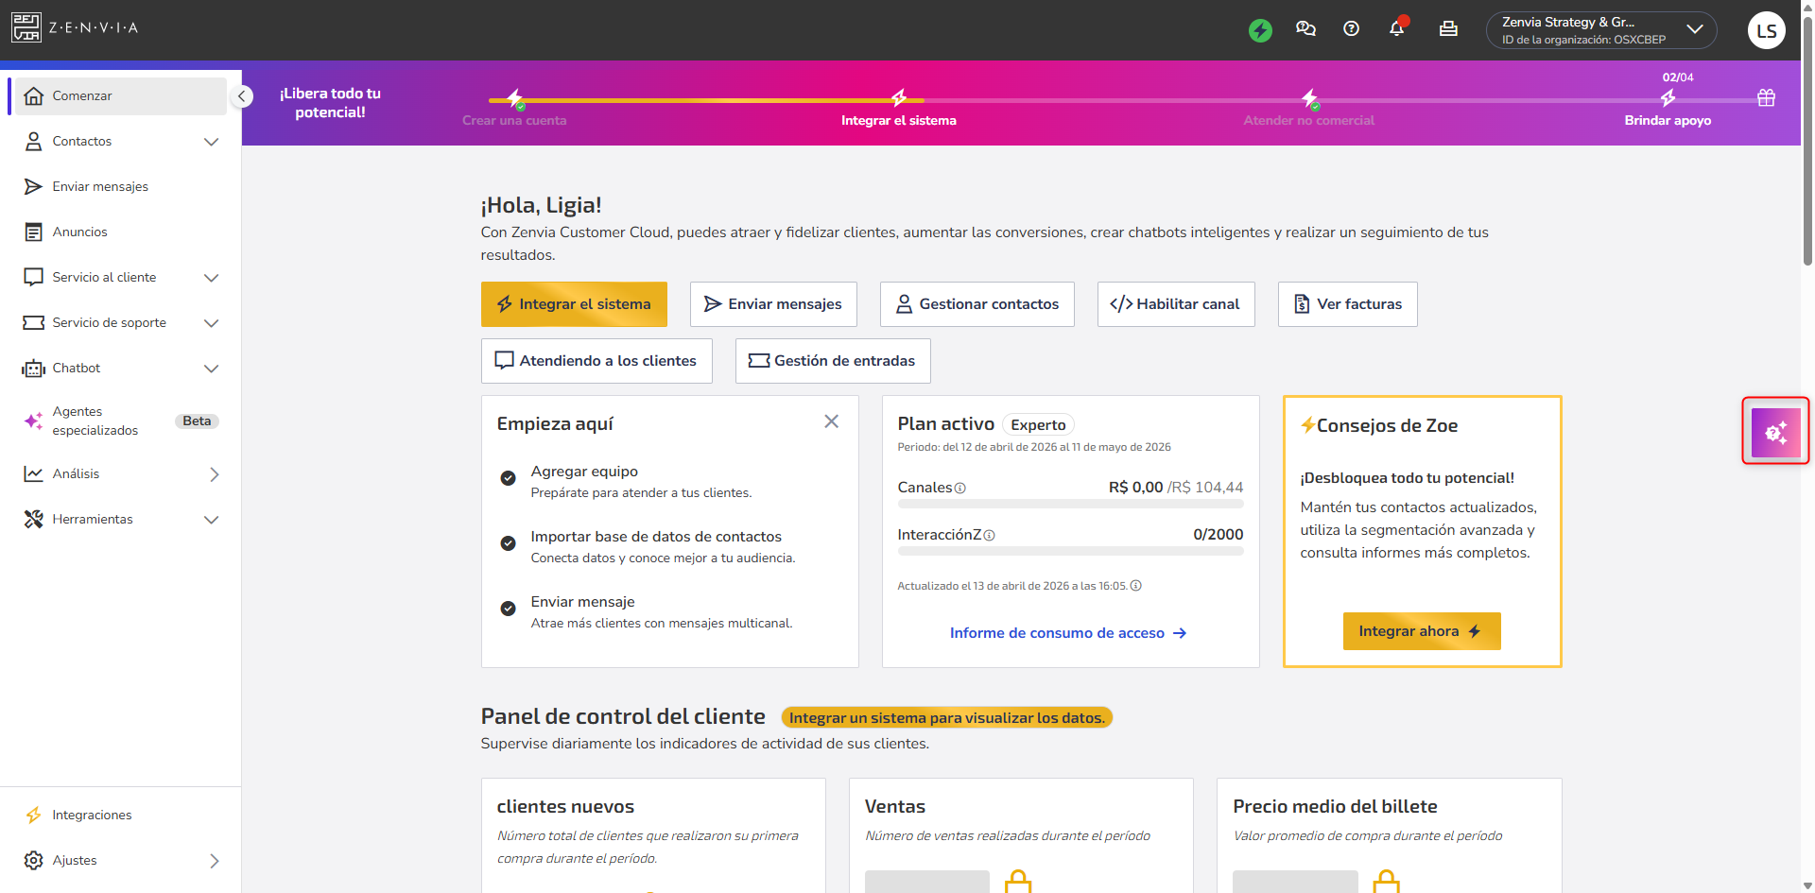1815x893 pixels.
Task: Expand the Servicio al cliente chevron
Action: (212, 278)
